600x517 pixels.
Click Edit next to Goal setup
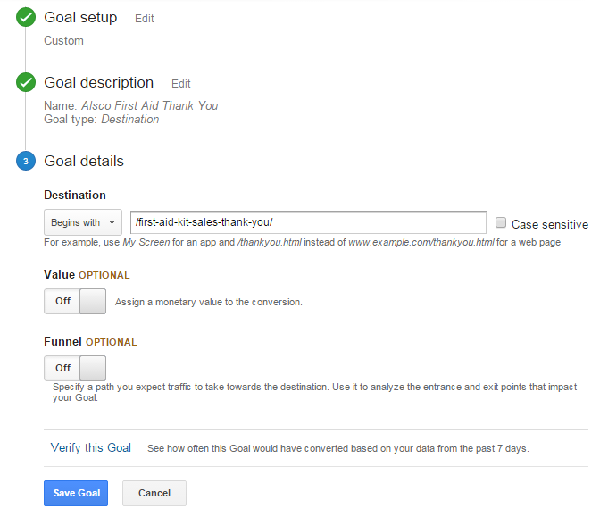(144, 18)
